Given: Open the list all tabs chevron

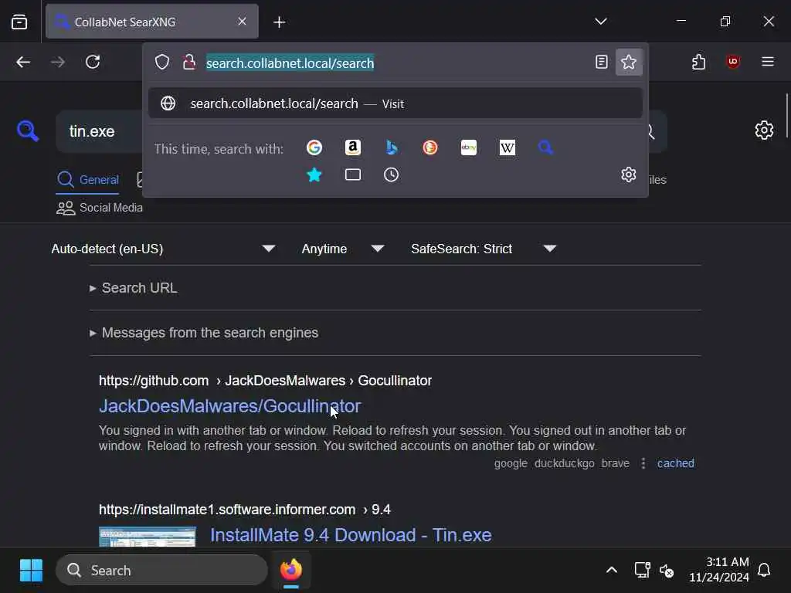Looking at the screenshot, I should [x=600, y=21].
